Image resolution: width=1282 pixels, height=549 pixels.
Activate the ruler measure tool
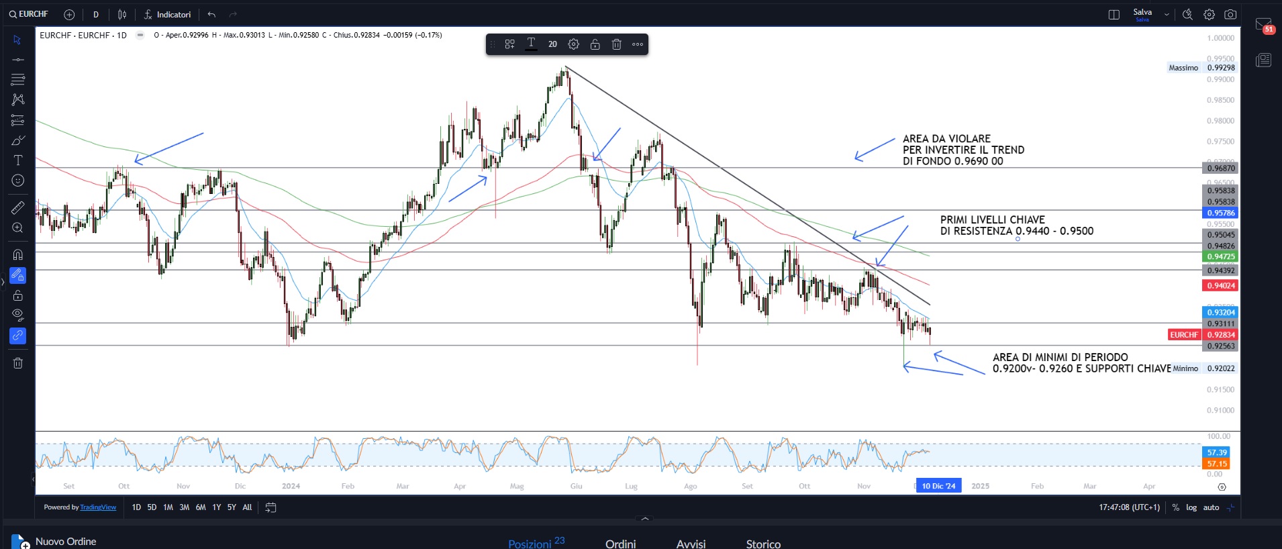tap(18, 208)
